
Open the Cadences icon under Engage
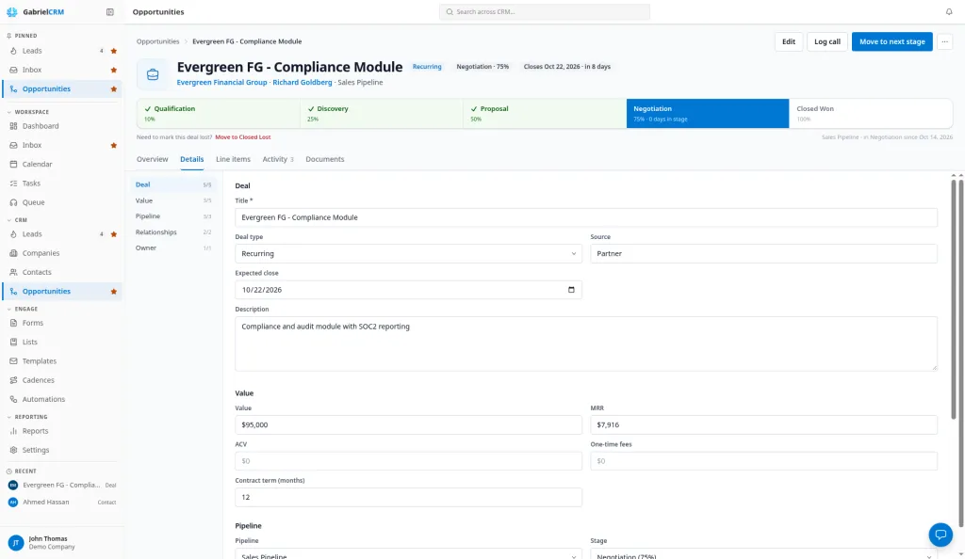pyautogui.click(x=13, y=379)
